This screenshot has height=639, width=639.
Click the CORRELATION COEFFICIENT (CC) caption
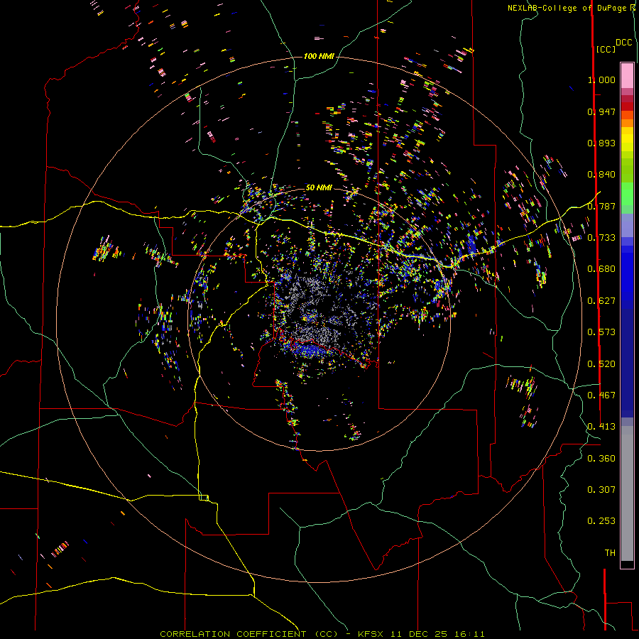pos(249,634)
